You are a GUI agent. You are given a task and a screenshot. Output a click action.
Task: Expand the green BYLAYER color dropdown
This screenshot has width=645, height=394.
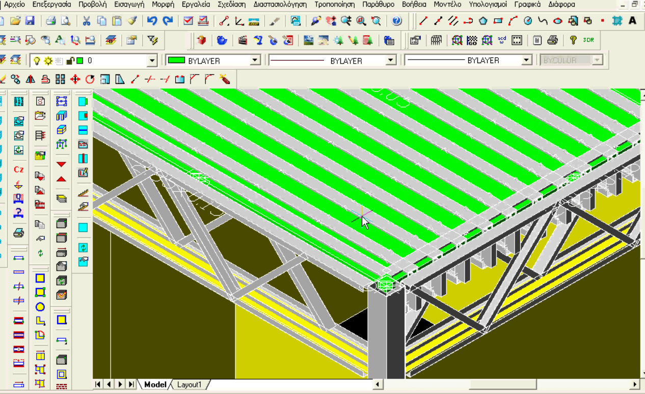tap(255, 61)
